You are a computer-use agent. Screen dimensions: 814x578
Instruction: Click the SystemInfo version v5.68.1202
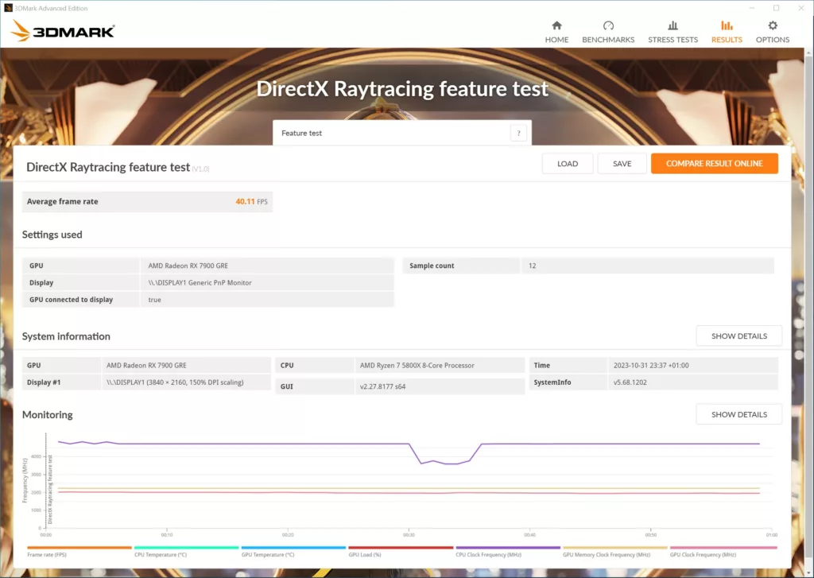pyautogui.click(x=630, y=382)
